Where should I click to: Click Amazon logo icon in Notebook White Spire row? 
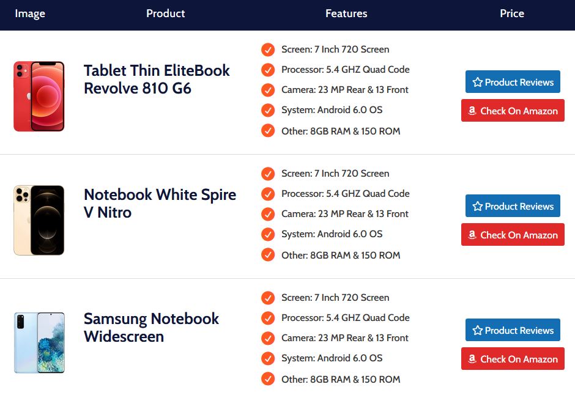(472, 235)
